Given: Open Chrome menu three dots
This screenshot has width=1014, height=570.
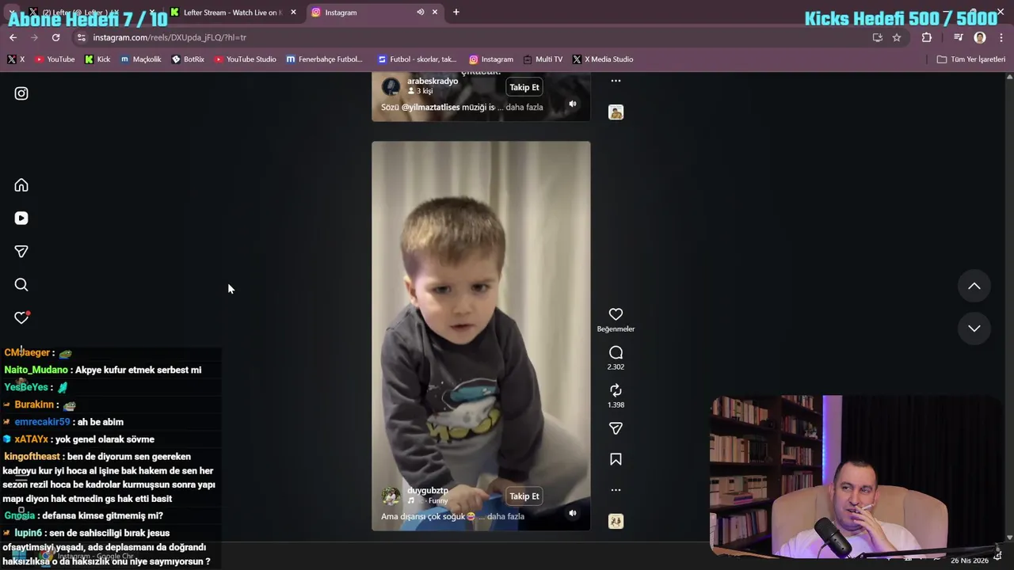Looking at the screenshot, I should coord(1001,37).
